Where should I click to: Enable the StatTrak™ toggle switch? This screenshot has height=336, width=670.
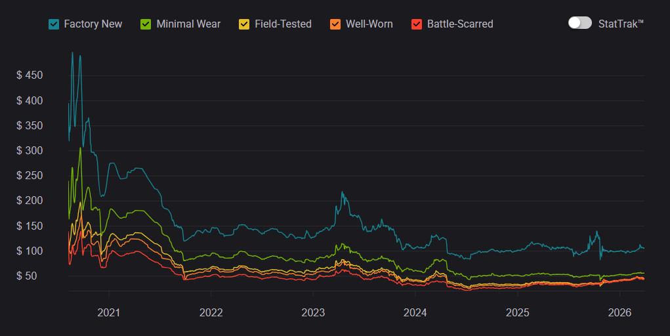click(580, 23)
